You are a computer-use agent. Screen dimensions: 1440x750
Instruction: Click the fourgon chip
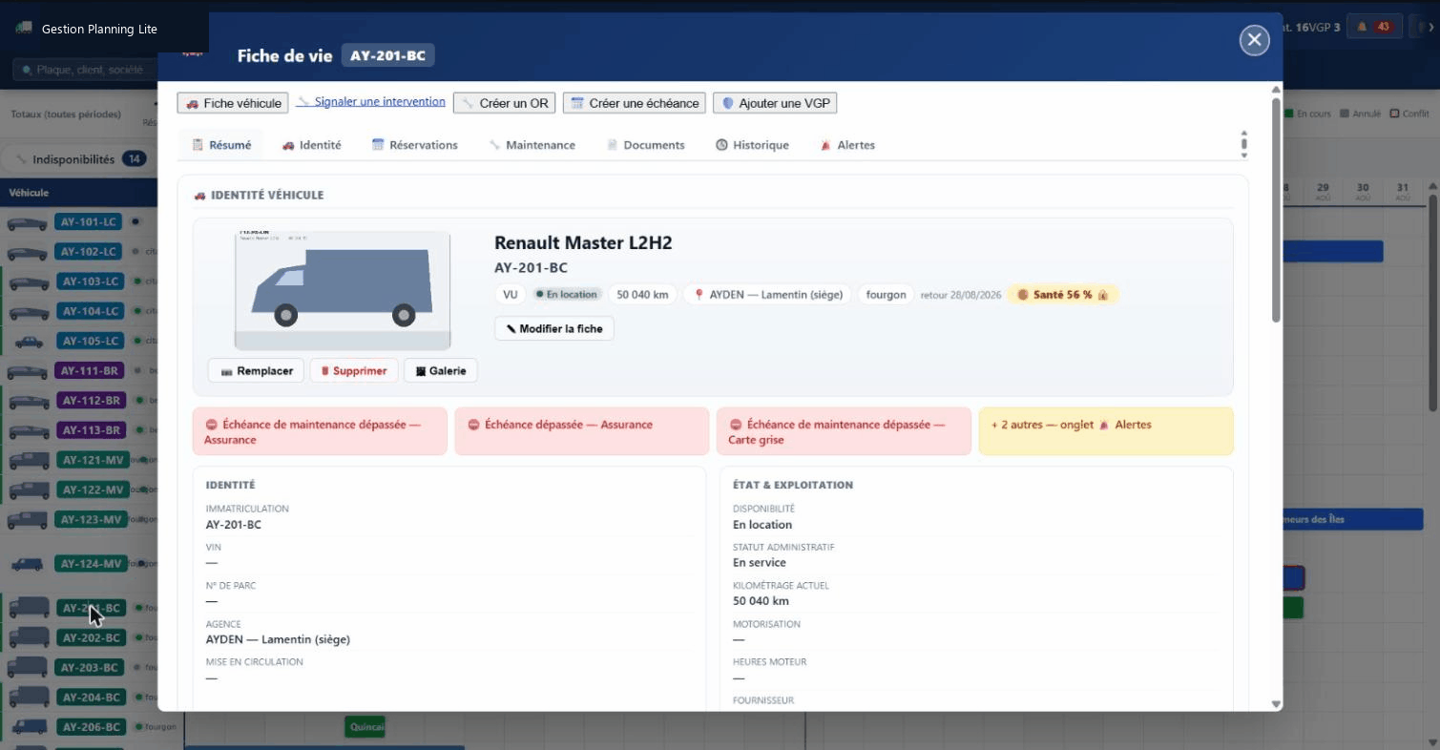(x=886, y=295)
